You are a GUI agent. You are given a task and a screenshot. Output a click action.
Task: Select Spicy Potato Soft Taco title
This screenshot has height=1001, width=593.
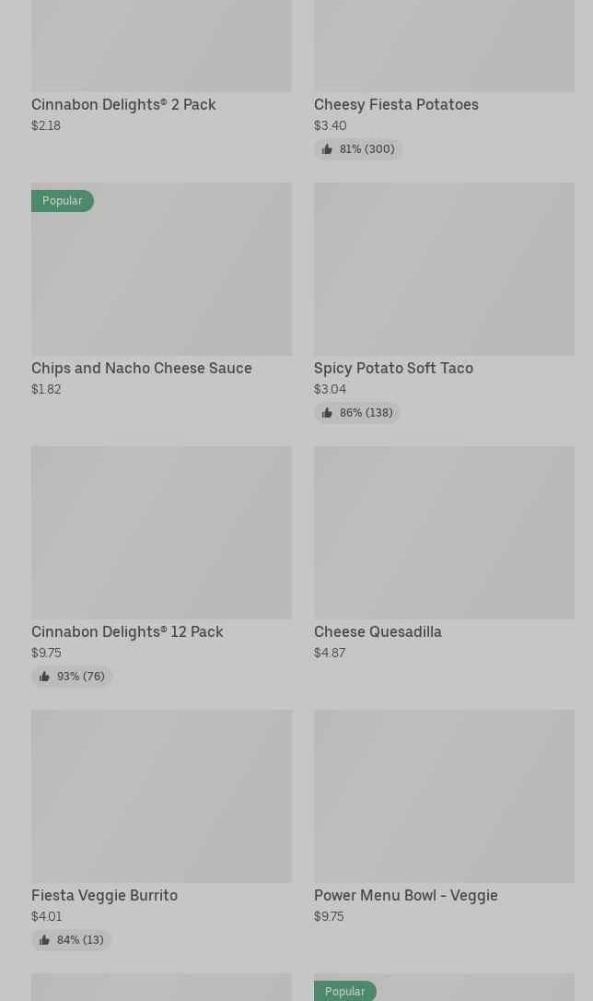coord(393,368)
